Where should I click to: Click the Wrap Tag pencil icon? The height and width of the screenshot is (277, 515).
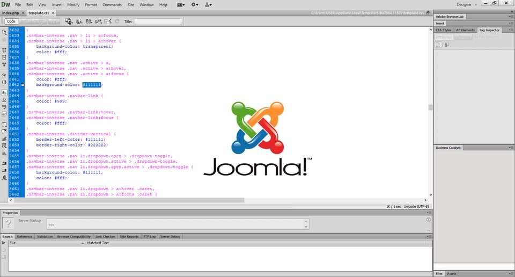tap(4, 138)
